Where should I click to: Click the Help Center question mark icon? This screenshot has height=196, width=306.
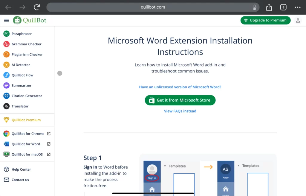pos(7,169)
